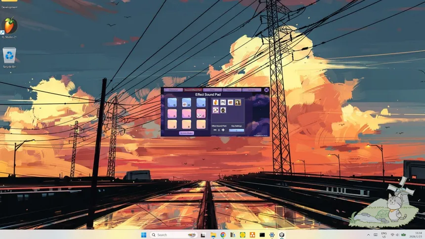Open the Settings tab
425x239 pixels.
pyautogui.click(x=251, y=90)
